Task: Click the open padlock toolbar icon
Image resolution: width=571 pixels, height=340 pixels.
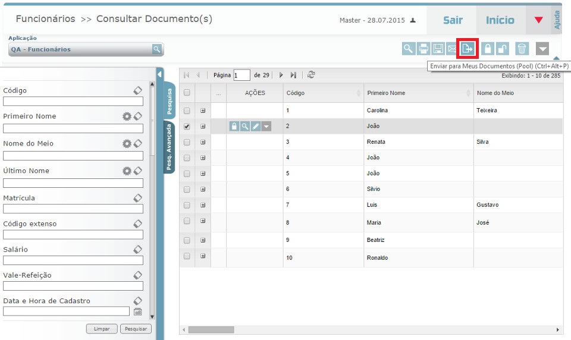Action: [502, 48]
